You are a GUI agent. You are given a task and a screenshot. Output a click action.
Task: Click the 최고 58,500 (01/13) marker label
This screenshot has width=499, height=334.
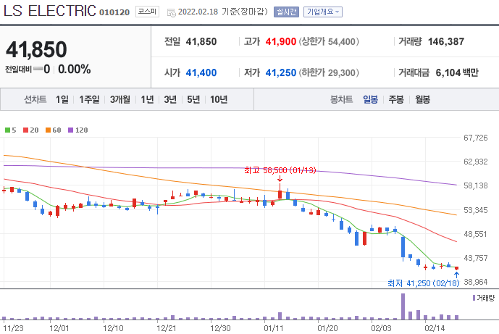coord(280,170)
